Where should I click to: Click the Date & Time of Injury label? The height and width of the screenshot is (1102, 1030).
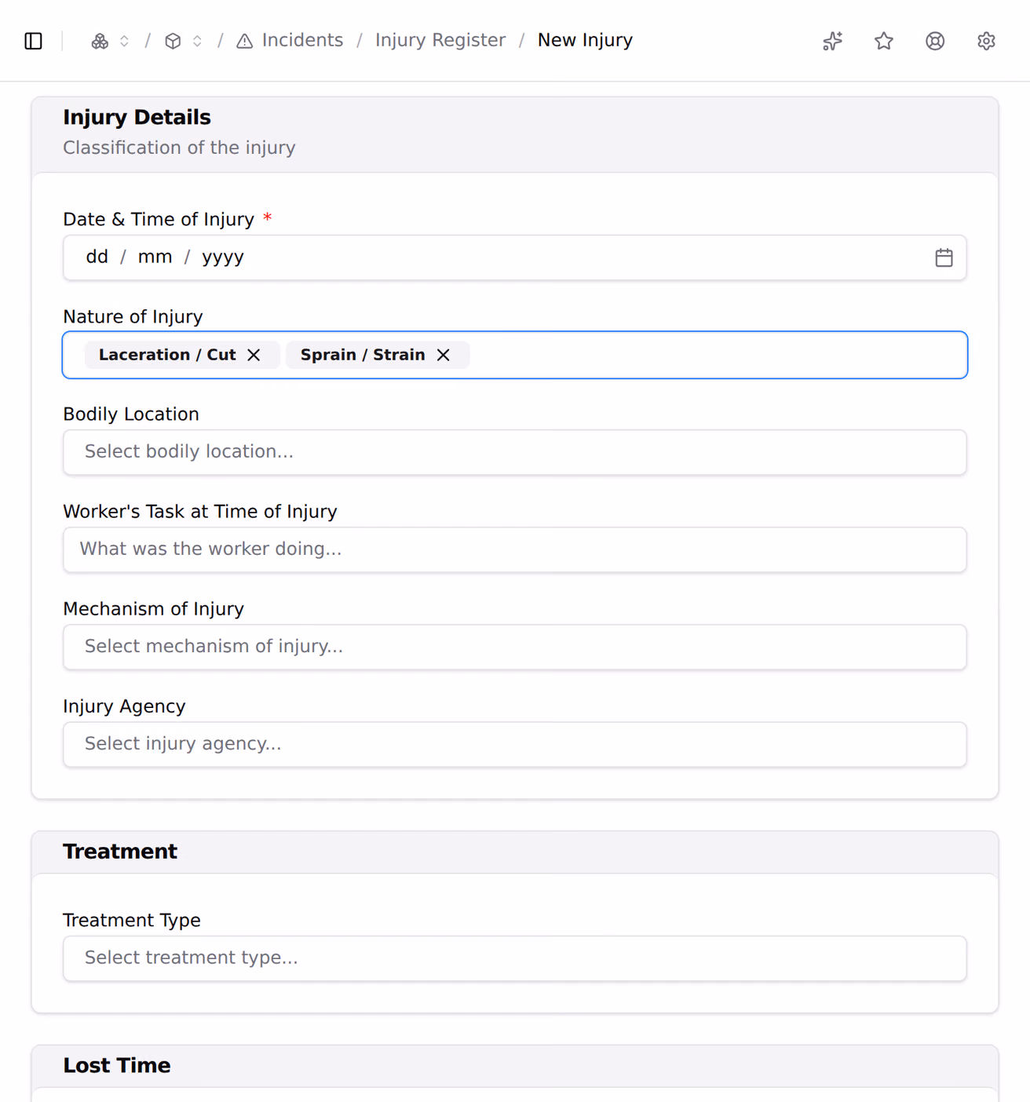159,219
